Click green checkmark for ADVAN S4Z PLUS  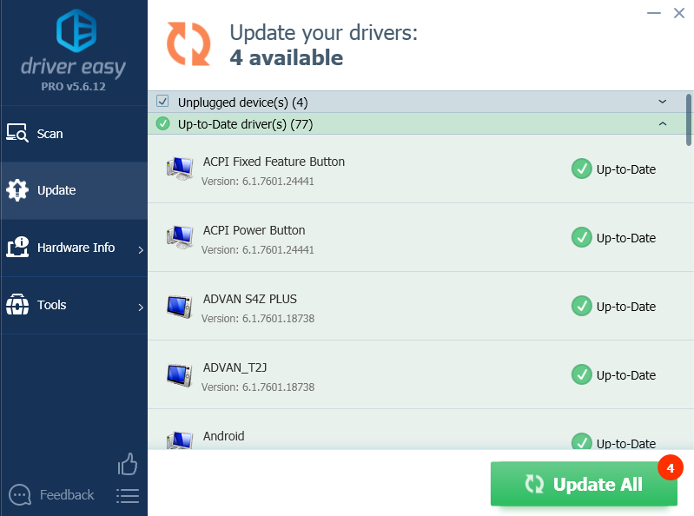582,306
